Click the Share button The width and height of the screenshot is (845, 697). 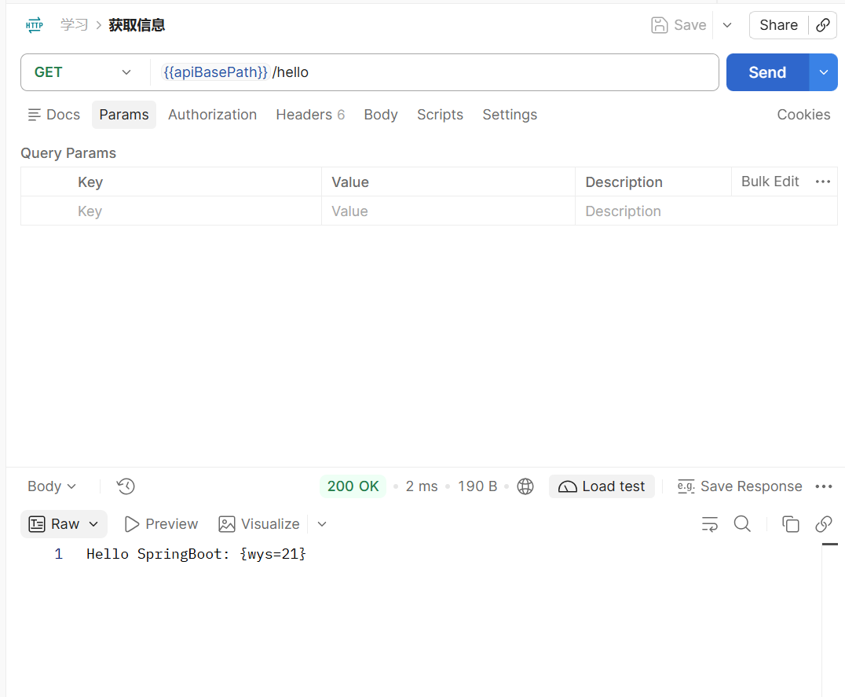point(779,25)
